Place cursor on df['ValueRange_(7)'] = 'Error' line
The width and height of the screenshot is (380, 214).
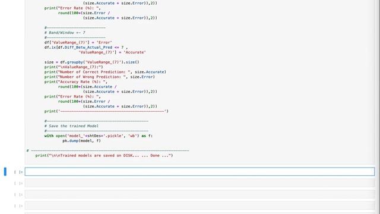click(x=78, y=42)
